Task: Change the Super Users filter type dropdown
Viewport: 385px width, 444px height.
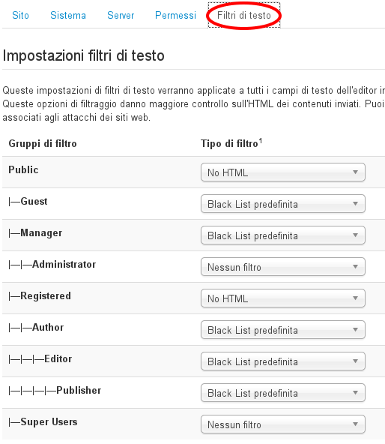Action: pos(283,424)
